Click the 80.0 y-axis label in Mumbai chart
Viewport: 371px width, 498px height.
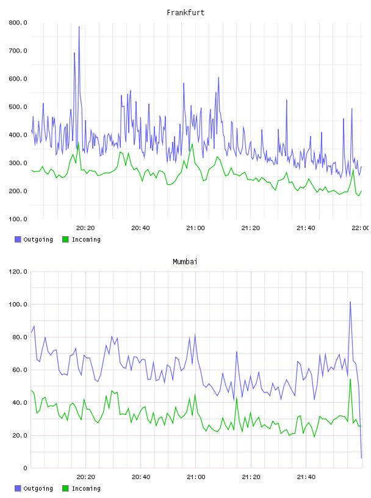(20, 337)
